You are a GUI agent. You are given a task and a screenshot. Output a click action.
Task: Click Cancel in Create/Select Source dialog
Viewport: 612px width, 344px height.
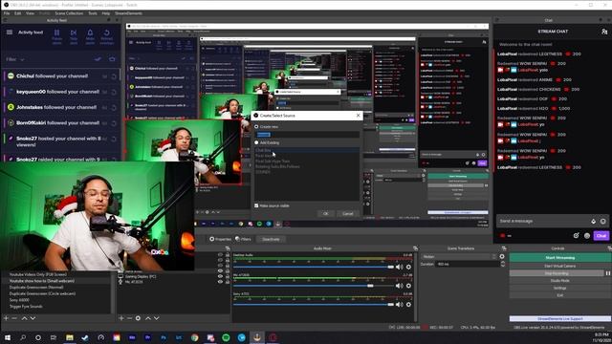tap(348, 213)
